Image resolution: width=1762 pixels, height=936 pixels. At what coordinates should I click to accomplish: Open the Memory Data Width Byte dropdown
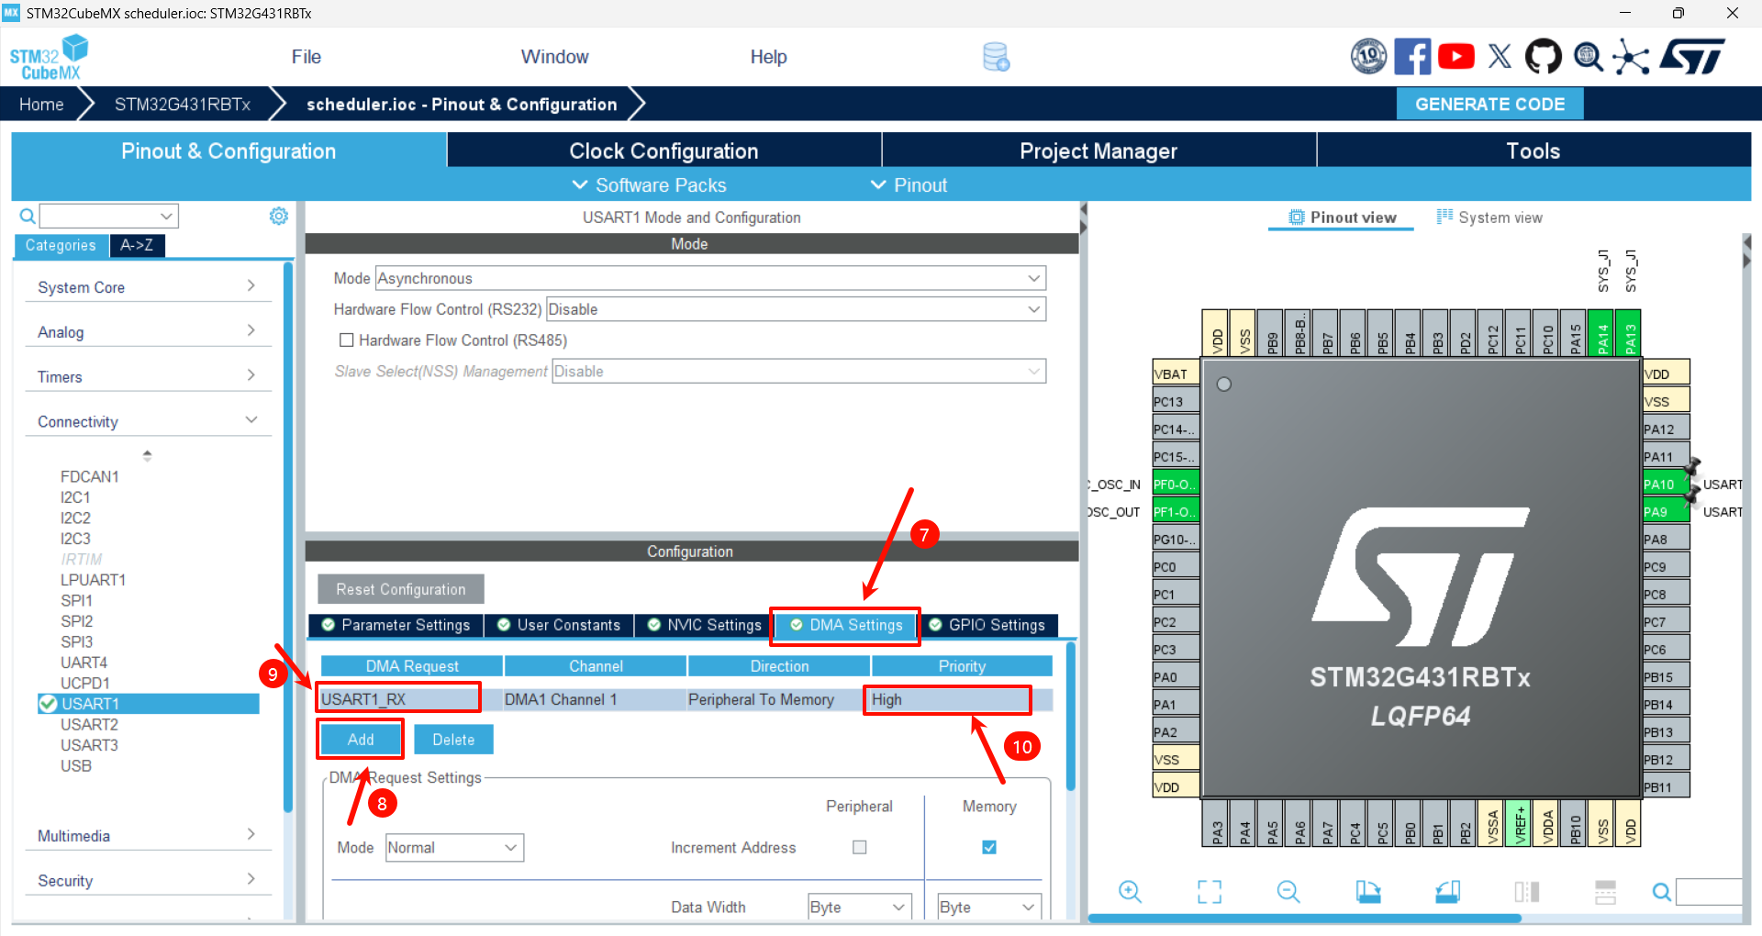[989, 907]
